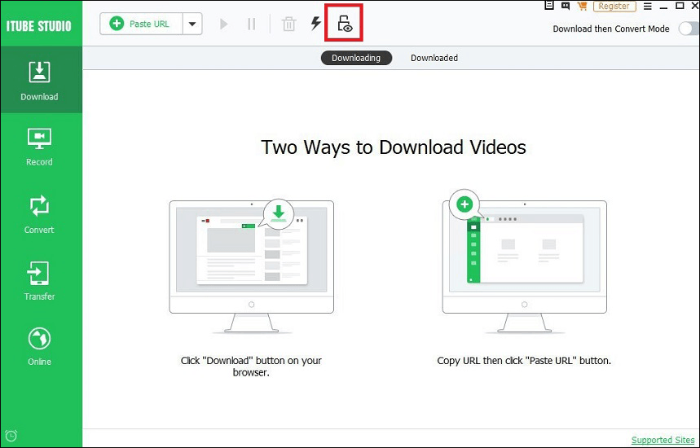Open the Supported Sites link
The height and width of the screenshot is (448, 700).
(x=662, y=440)
